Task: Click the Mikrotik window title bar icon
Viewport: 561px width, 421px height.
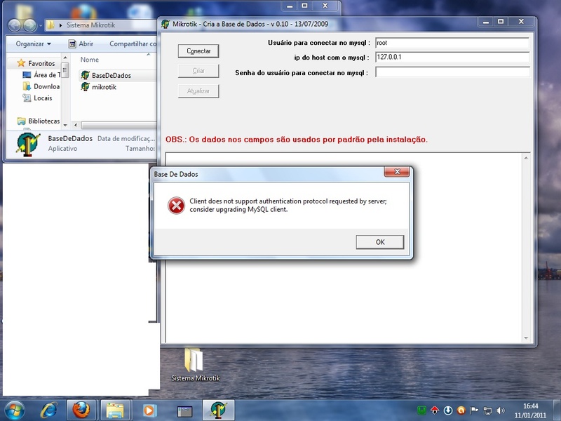Action: (165, 24)
